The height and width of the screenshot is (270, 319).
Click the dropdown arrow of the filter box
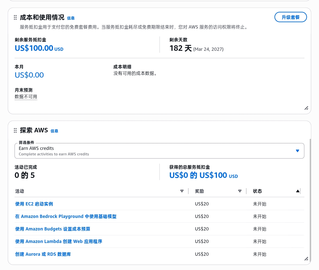[x=297, y=151]
